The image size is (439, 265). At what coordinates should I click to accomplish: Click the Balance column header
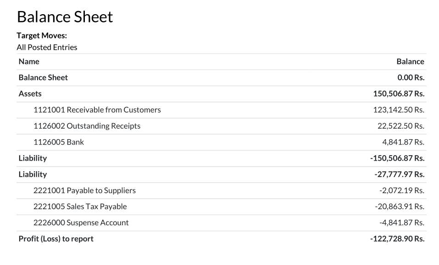point(410,61)
